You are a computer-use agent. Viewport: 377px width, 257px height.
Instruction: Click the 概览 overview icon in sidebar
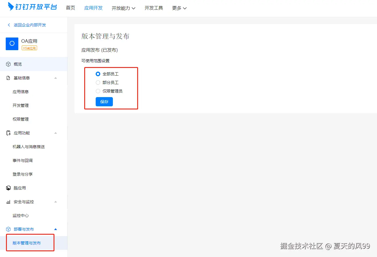pos(8,64)
